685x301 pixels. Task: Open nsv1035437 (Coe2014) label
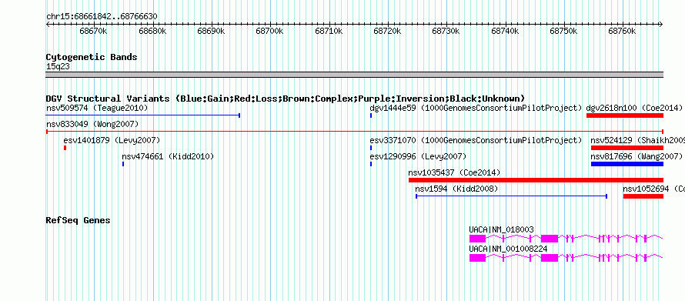[454, 172]
